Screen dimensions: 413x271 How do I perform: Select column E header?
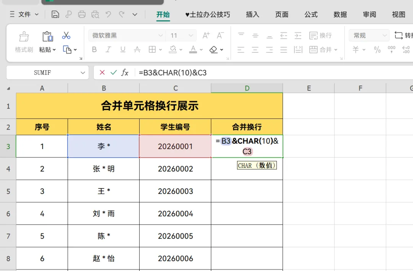click(x=309, y=88)
